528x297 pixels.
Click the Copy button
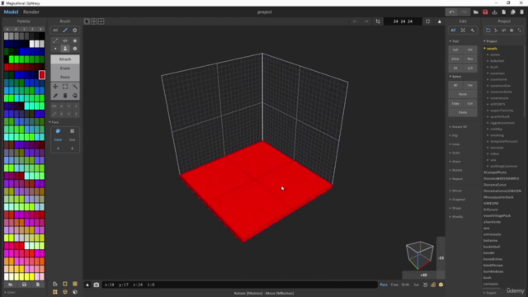pos(455,103)
